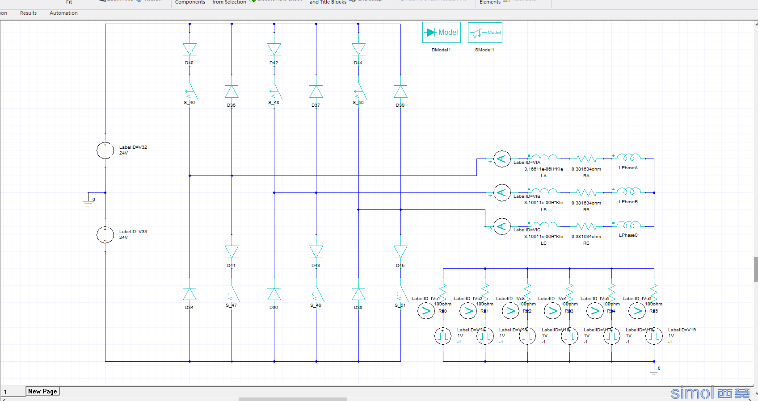Viewport: 758px width, 401px height.
Task: Select the LPhaseC inductor symbol
Action: point(628,224)
